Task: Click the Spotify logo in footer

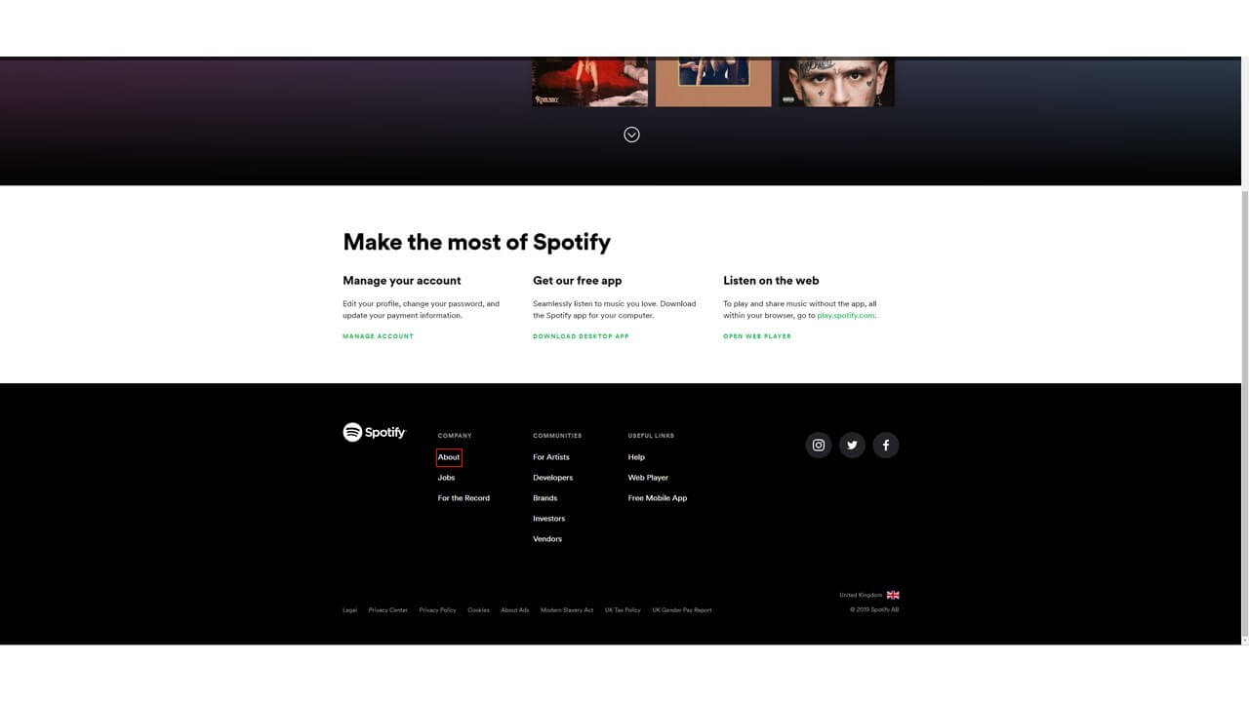Action: [375, 432]
